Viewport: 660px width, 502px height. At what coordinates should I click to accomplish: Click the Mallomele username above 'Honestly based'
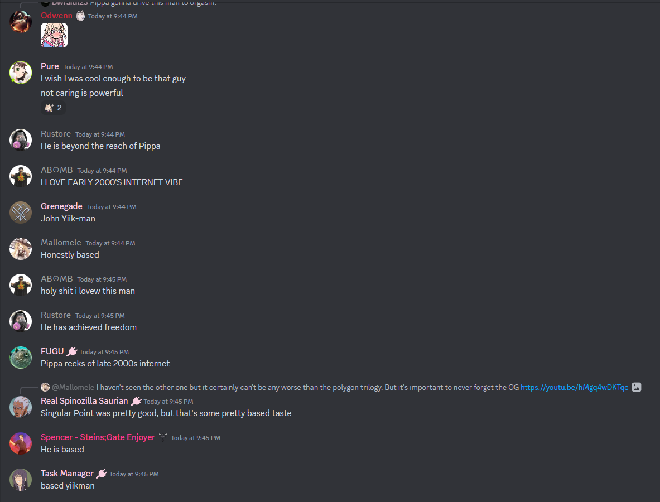pyautogui.click(x=61, y=243)
